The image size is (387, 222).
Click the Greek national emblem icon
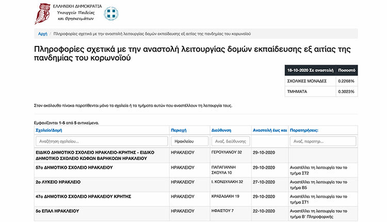tap(111, 14)
